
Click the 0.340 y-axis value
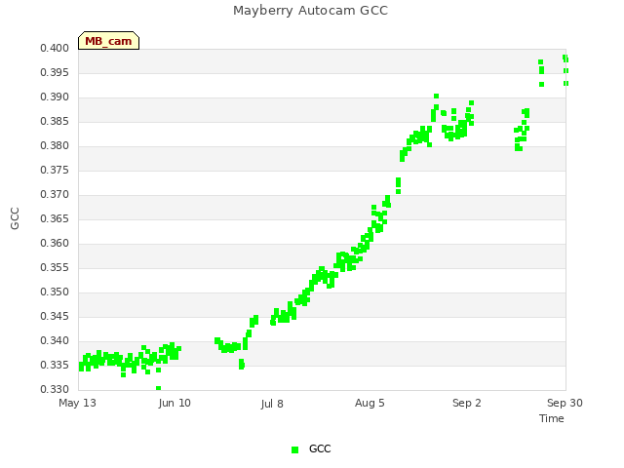(x=55, y=340)
